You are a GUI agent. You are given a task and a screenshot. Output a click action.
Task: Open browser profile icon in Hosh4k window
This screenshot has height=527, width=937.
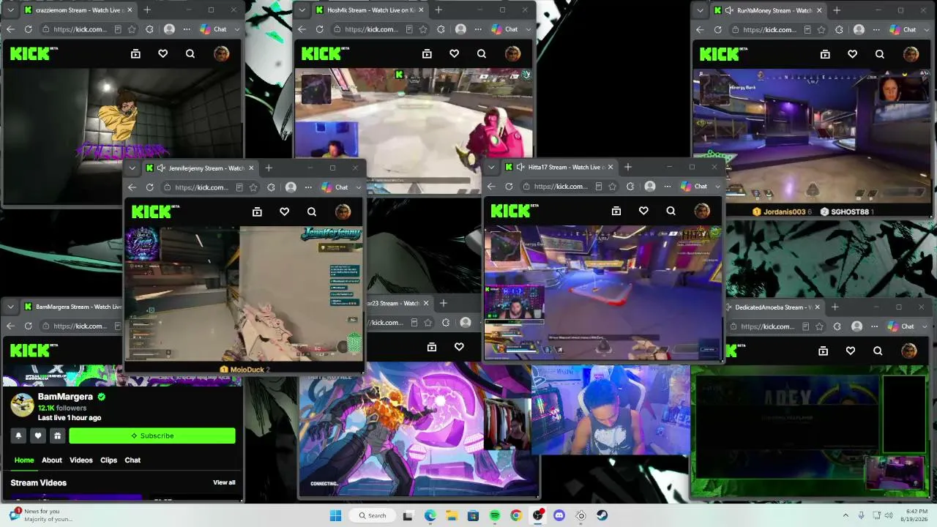(460, 29)
